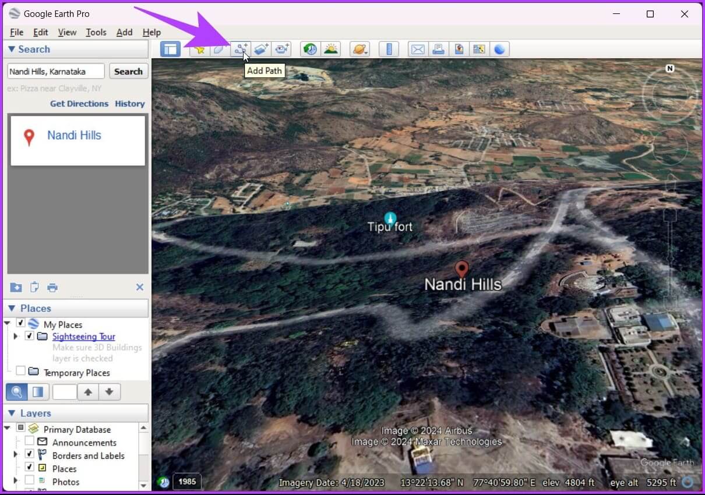This screenshot has width=705, height=495.
Task: Disable the Borders and Labels layer
Action: [x=29, y=454]
